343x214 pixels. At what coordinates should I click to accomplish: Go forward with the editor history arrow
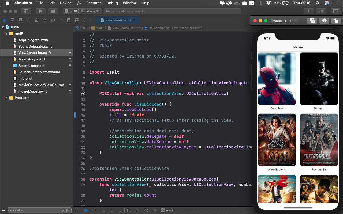pos(90,20)
